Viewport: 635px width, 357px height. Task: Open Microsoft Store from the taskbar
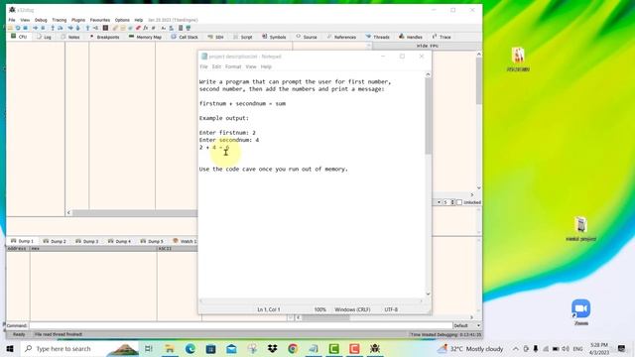pos(210,348)
